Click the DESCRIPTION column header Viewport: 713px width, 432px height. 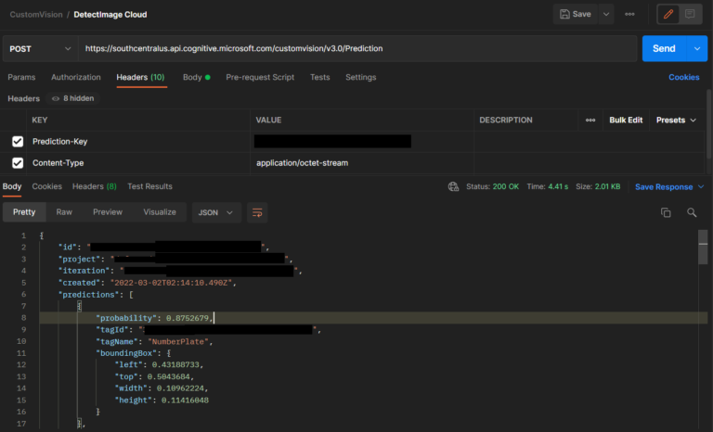pos(506,120)
